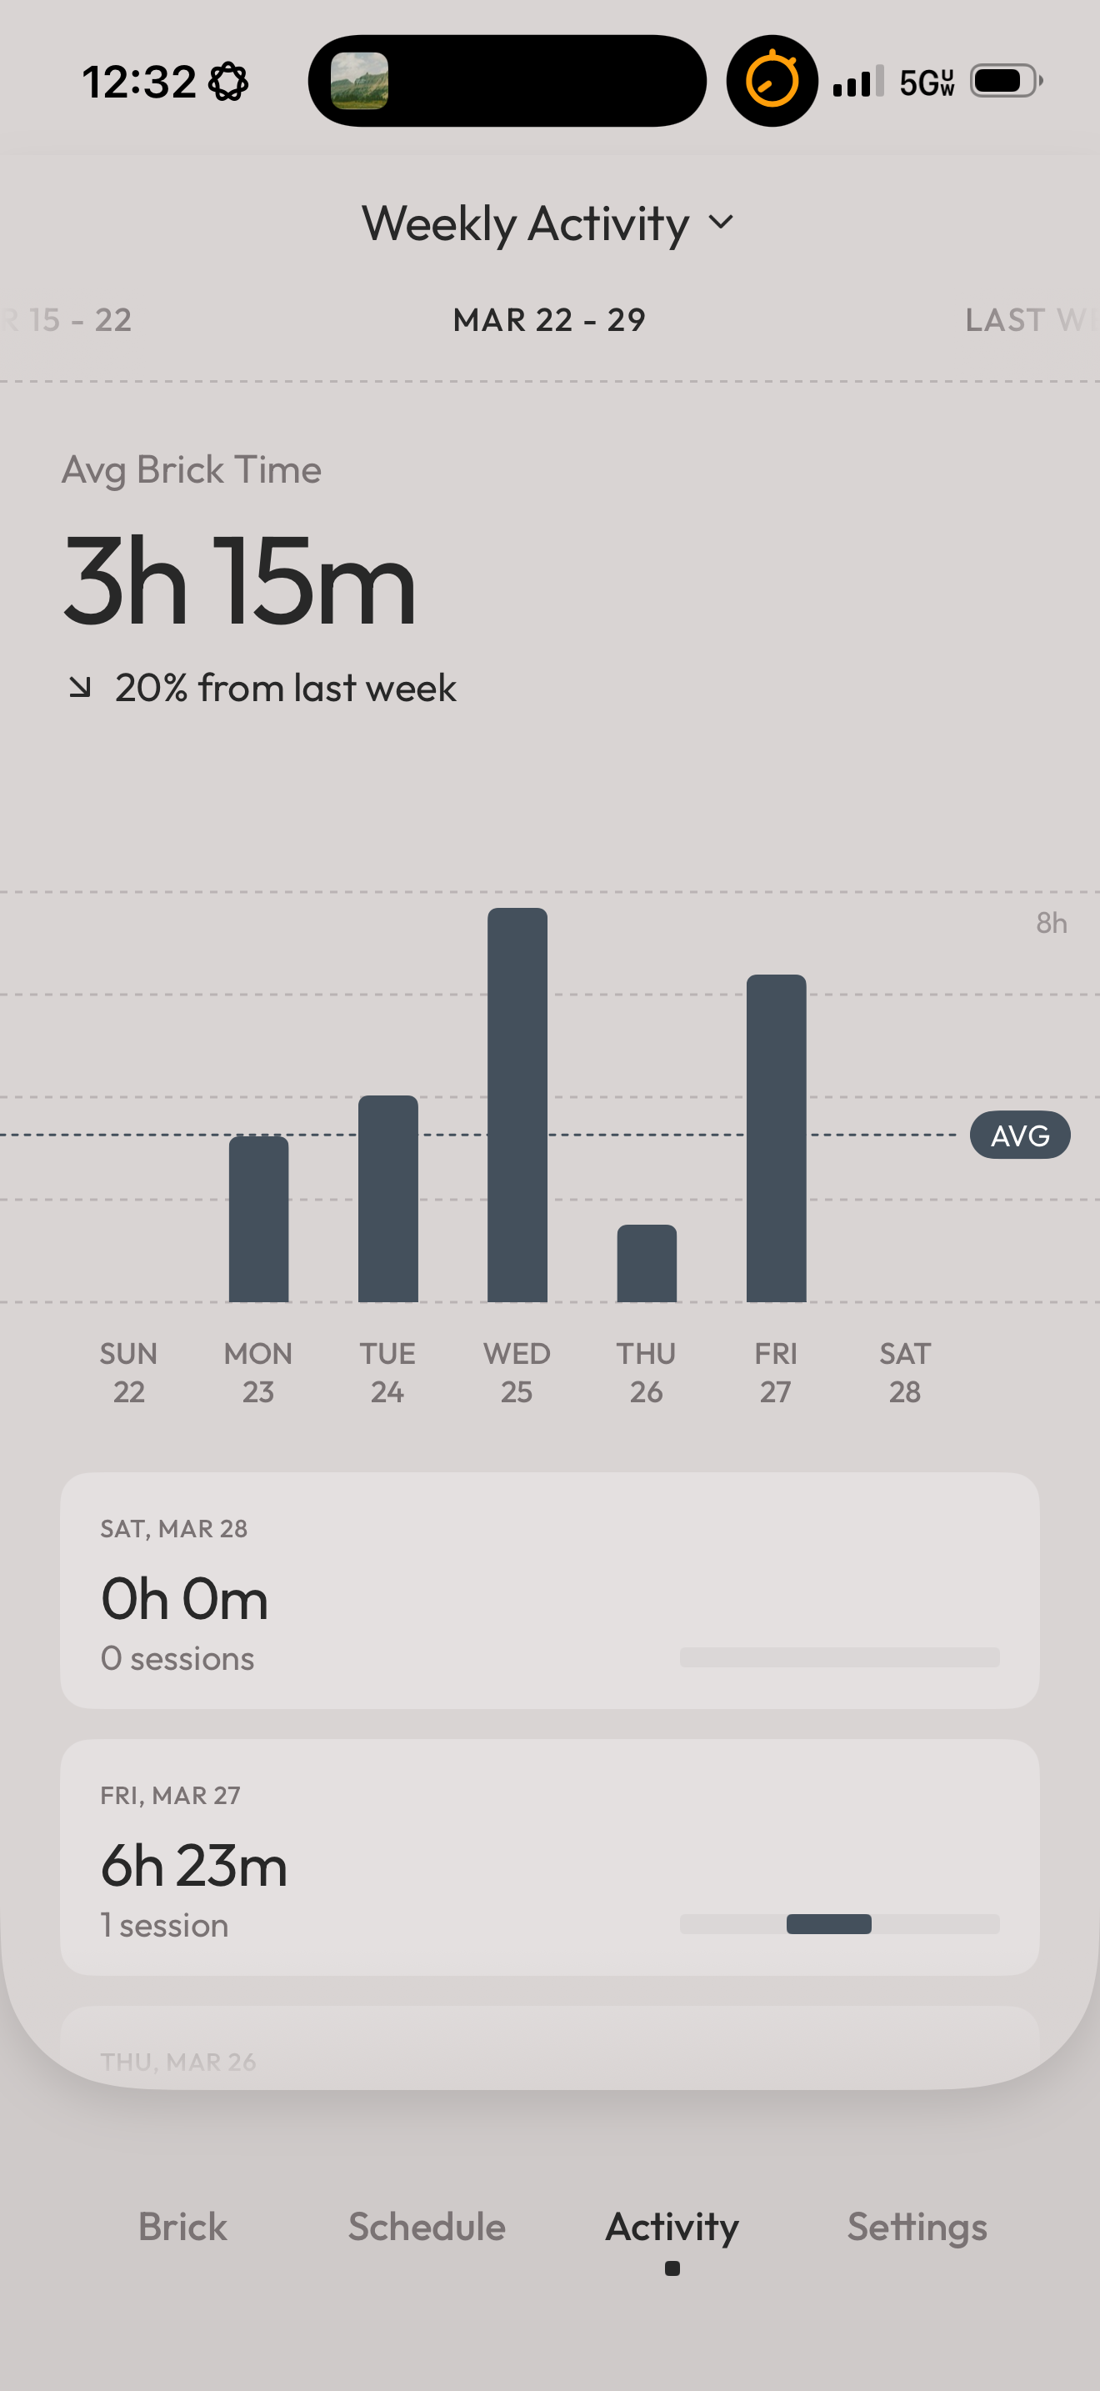Viewport: 1100px width, 2391px height.
Task: Select the Monday 23 bar
Action: coord(259,1219)
